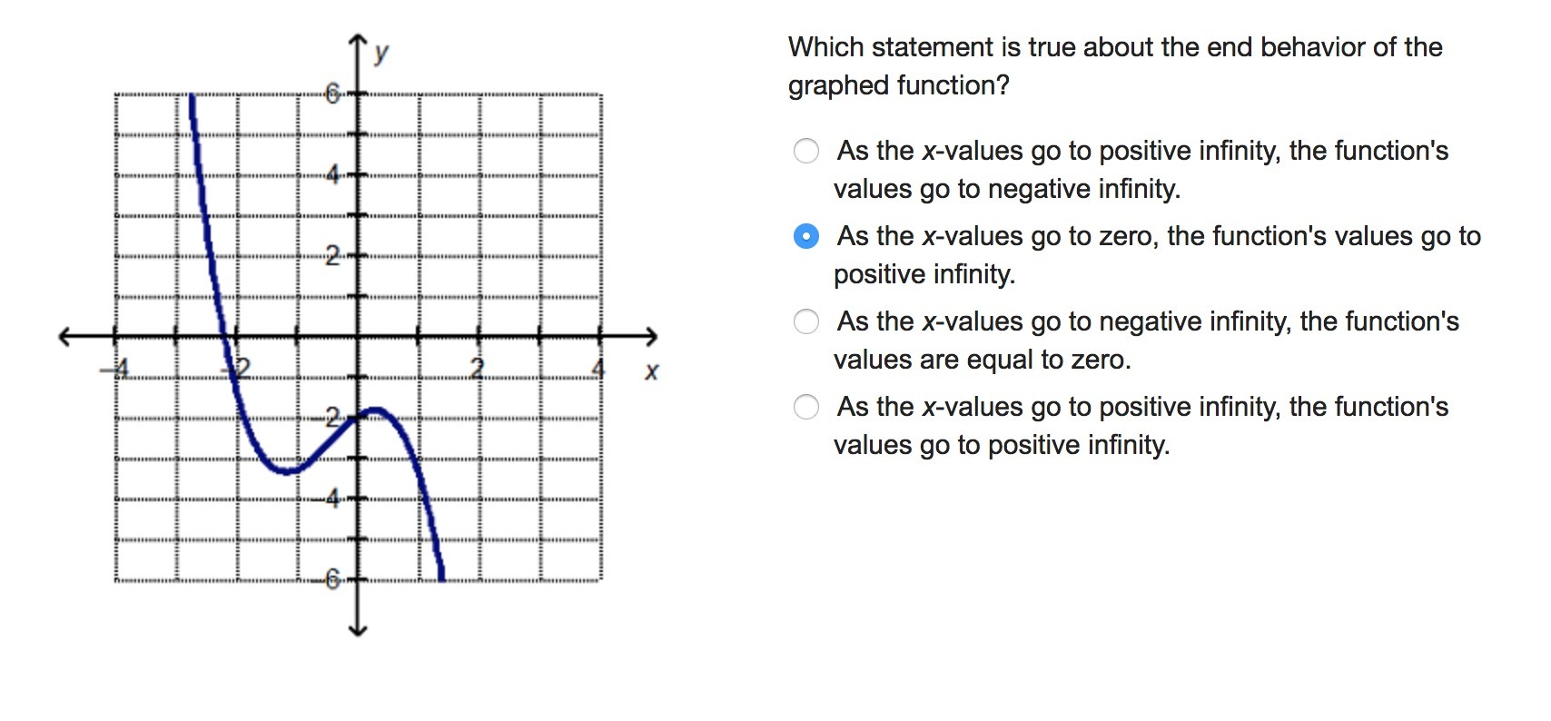Click the x axis label
The image size is (1551, 721).
tap(651, 371)
